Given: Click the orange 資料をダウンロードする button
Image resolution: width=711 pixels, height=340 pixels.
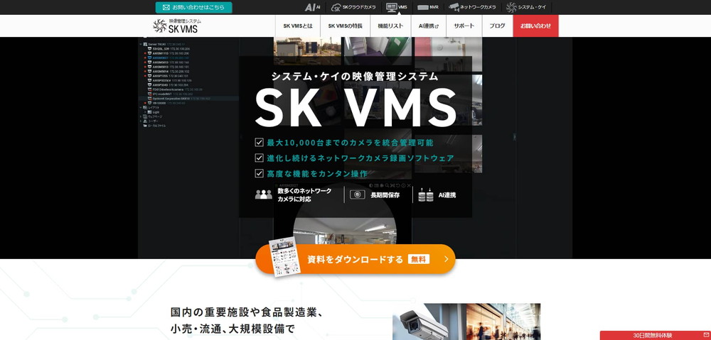Looking at the screenshot, I should (355, 259).
